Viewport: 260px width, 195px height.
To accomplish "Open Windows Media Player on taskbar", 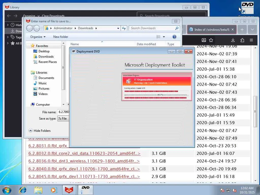I will 54,190.
